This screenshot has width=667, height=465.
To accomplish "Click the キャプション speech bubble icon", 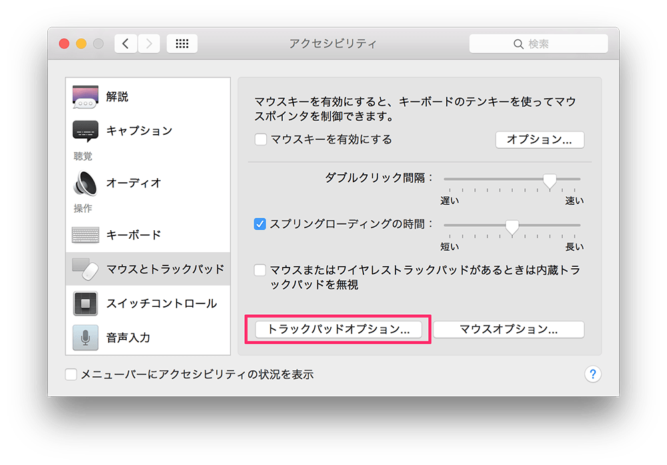I will coord(85,131).
